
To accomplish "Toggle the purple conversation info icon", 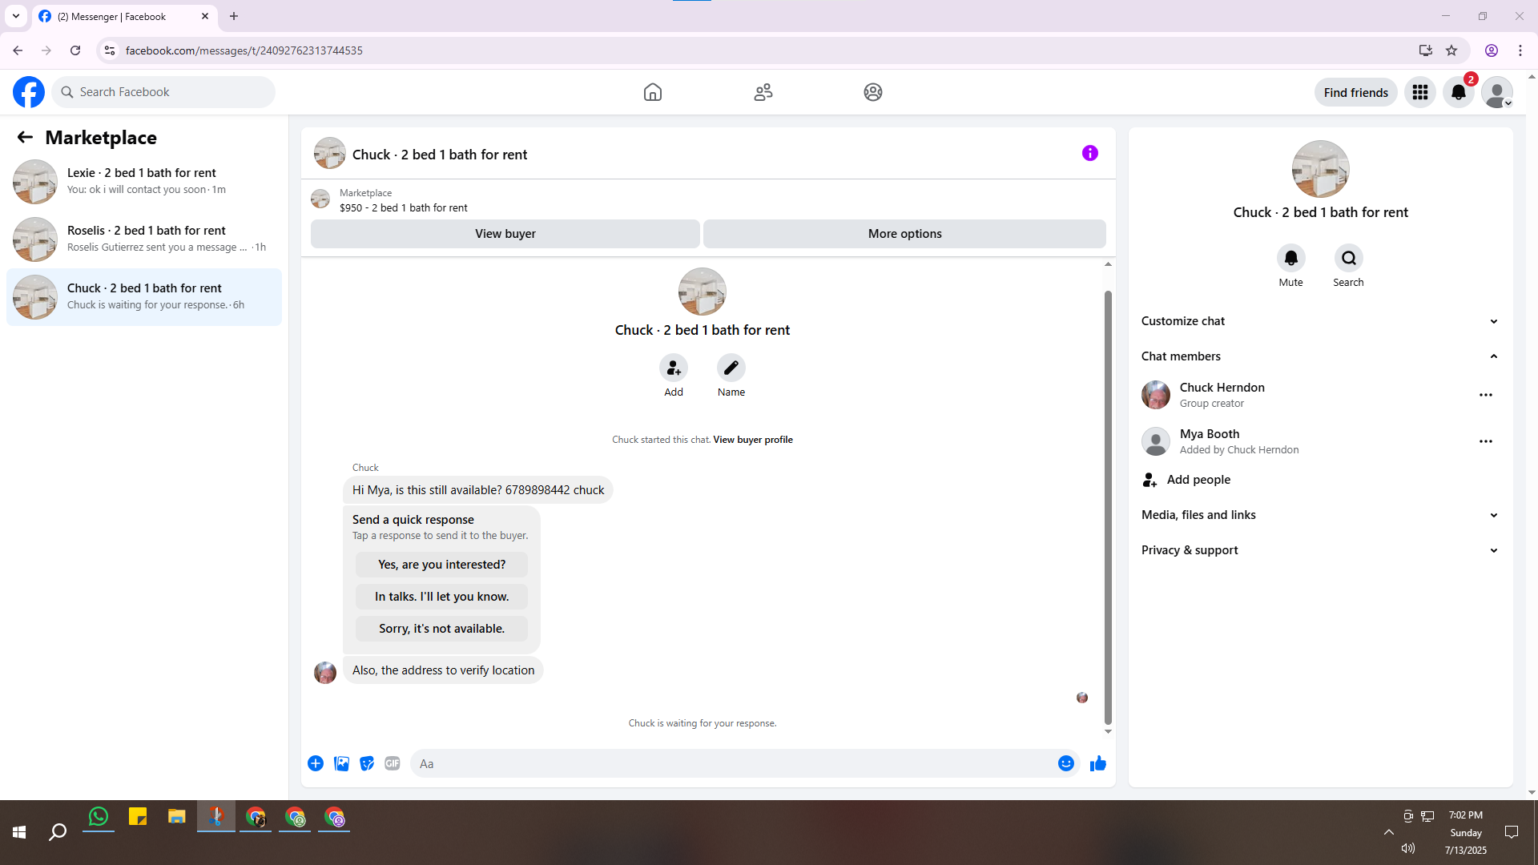I will click(x=1089, y=153).
